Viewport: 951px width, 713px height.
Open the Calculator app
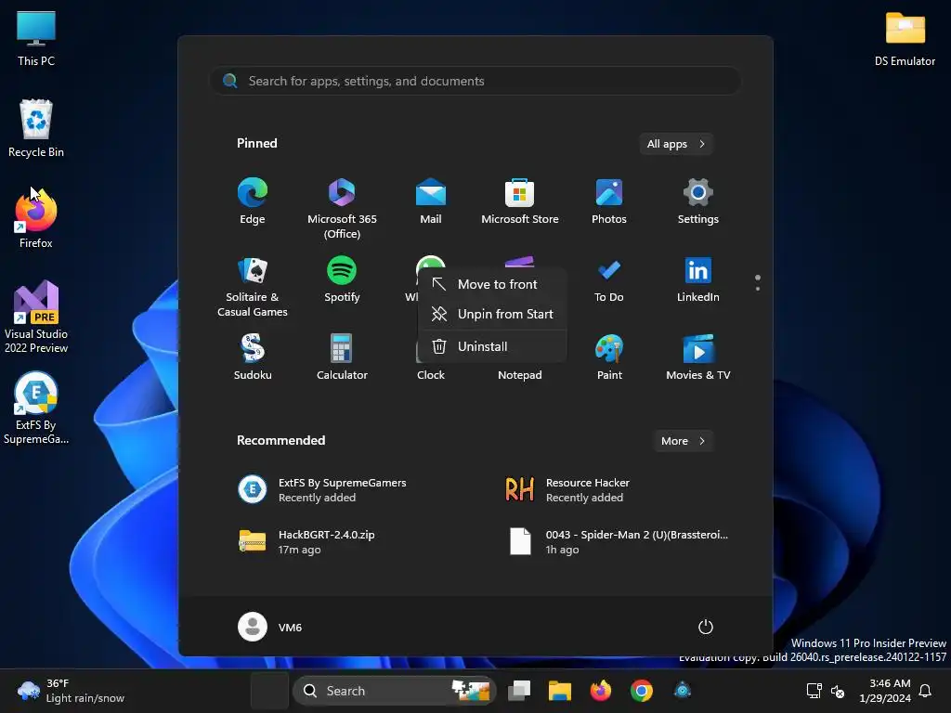342,357
